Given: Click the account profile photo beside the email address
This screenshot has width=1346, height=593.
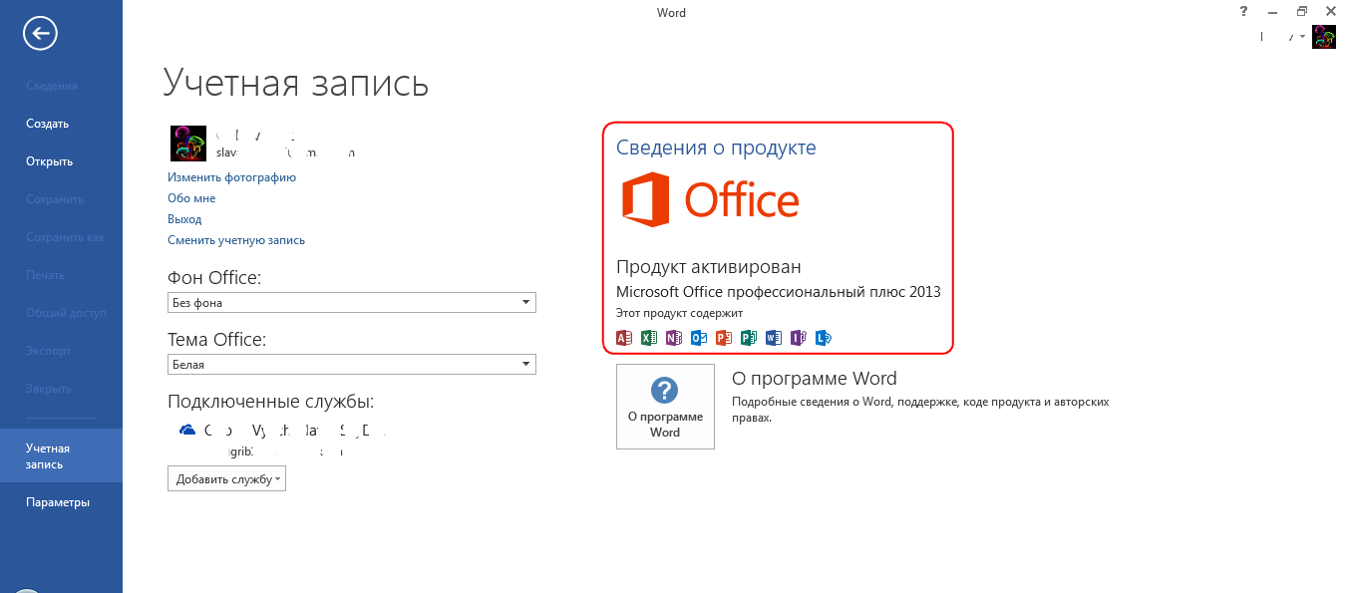Looking at the screenshot, I should click(x=188, y=144).
